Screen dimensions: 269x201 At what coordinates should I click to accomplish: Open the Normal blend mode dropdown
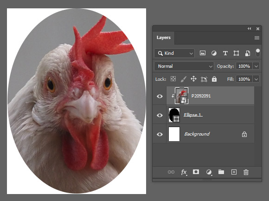tap(184, 66)
